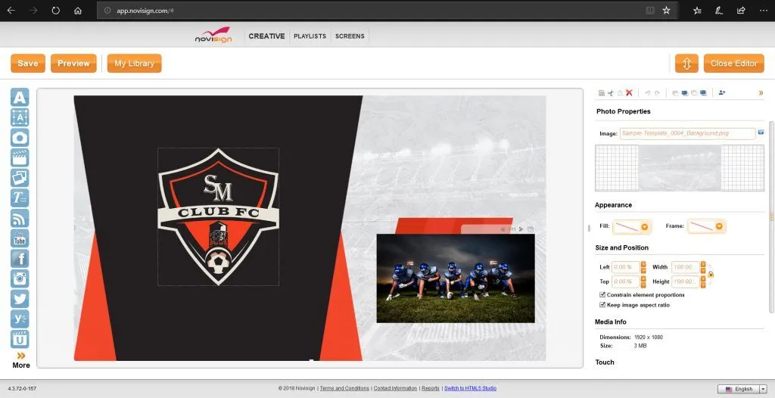
Task: Add a Video clapperboard widget
Action: click(x=20, y=157)
